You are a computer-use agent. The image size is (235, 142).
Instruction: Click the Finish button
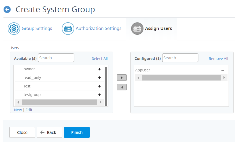tap(77, 132)
